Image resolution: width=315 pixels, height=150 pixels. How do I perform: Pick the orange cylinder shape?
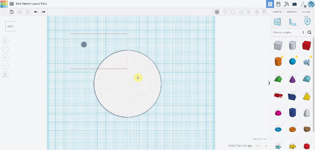click(277, 62)
